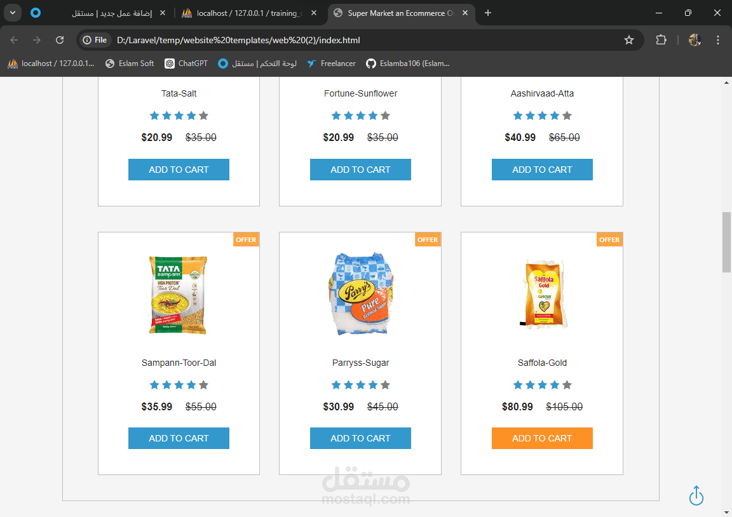Click the struck-through $45.00 old price
Viewport: 732px width, 517px height.
383,406
